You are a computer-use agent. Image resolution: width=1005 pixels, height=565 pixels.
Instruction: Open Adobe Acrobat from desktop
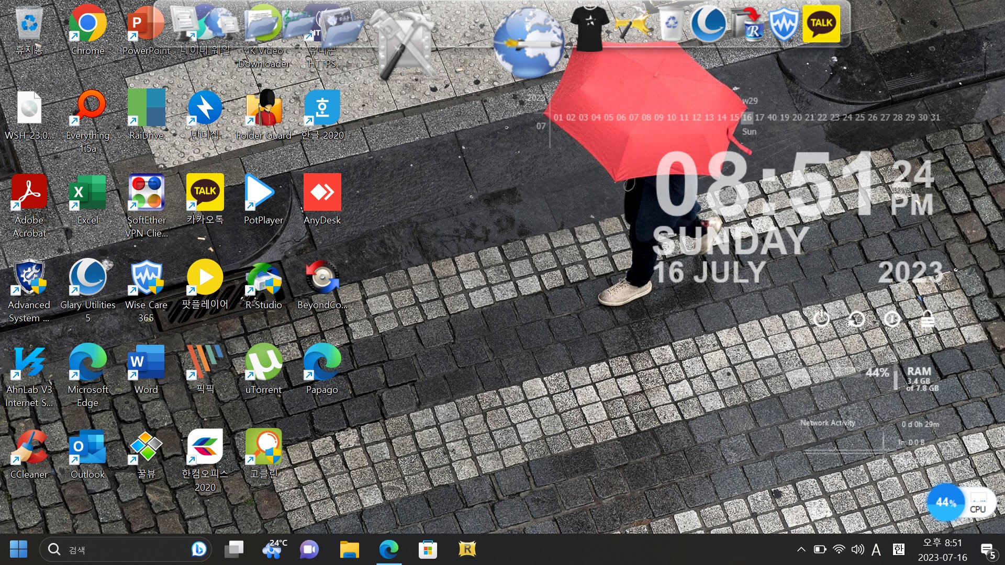pos(29,206)
